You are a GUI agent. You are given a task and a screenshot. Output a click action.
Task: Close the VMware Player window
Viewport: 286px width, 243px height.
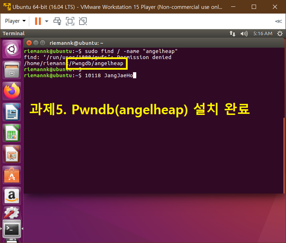pos(275,7)
